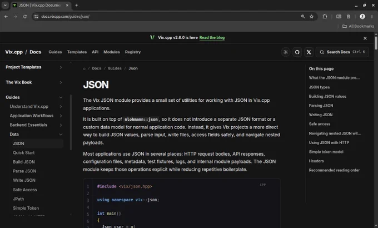This screenshot has width=378, height=228.
Task: Toggle the light/dark theme button
Action: coord(285,52)
